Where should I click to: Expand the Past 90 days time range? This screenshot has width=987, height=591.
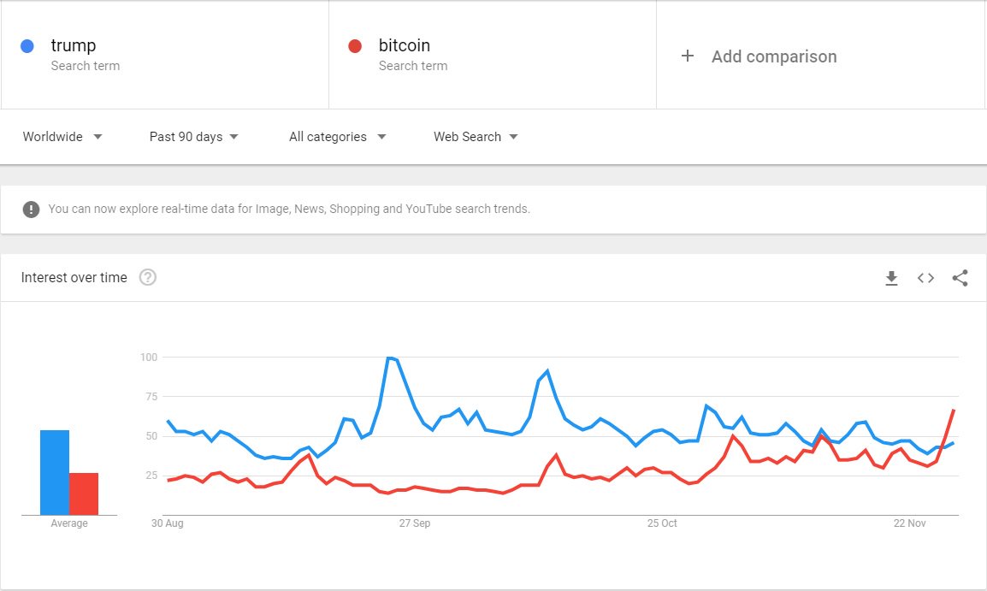(x=194, y=137)
